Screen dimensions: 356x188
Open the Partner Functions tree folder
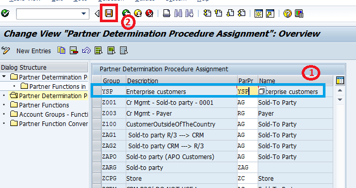coord(39,105)
